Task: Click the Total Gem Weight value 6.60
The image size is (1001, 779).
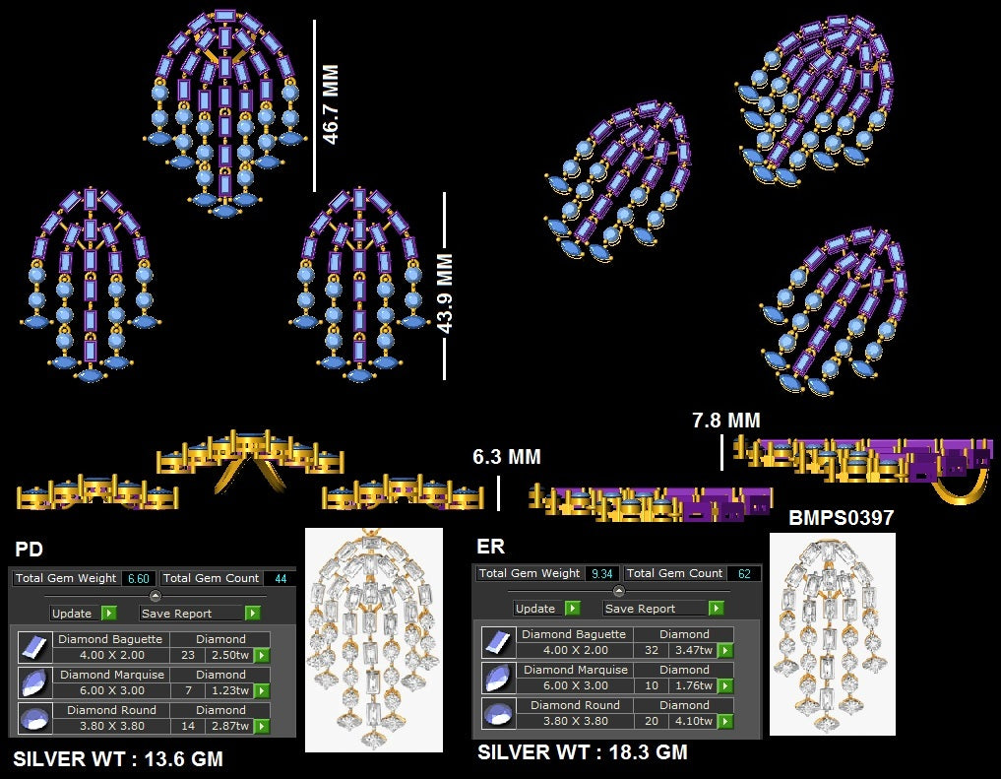Action: 138,578
